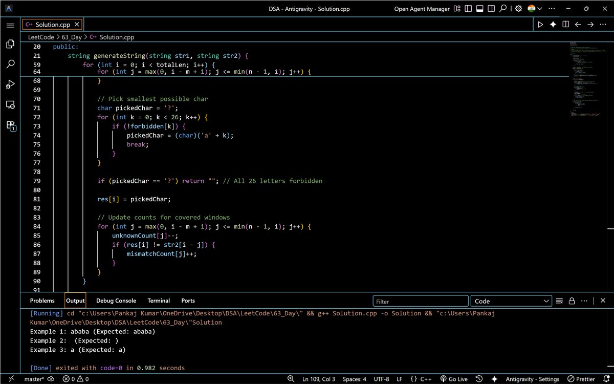Click the Prettier status item
The height and width of the screenshot is (384, 614).
[581, 379]
